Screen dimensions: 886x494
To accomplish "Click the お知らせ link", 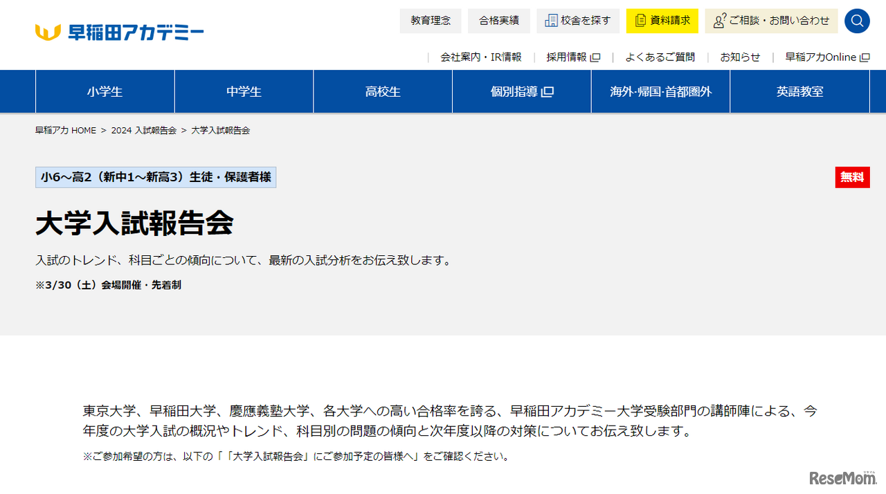I will [740, 57].
